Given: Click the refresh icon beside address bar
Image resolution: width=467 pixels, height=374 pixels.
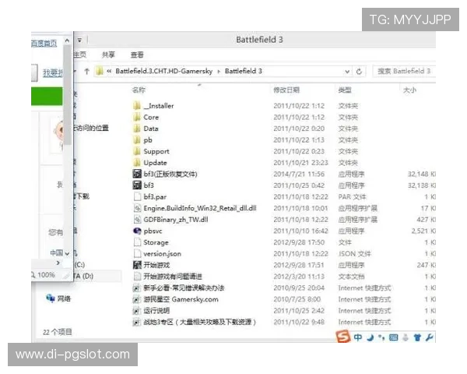Looking at the screenshot, I should click(359, 71).
